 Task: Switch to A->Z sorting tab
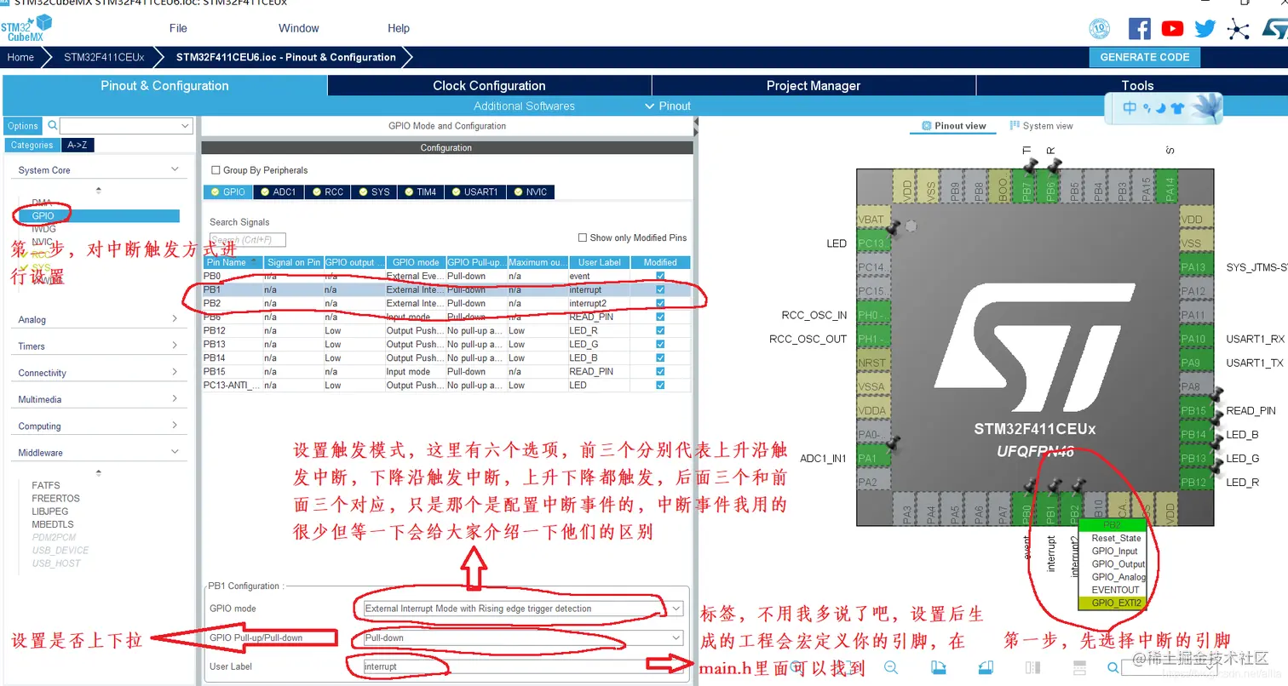(77, 145)
